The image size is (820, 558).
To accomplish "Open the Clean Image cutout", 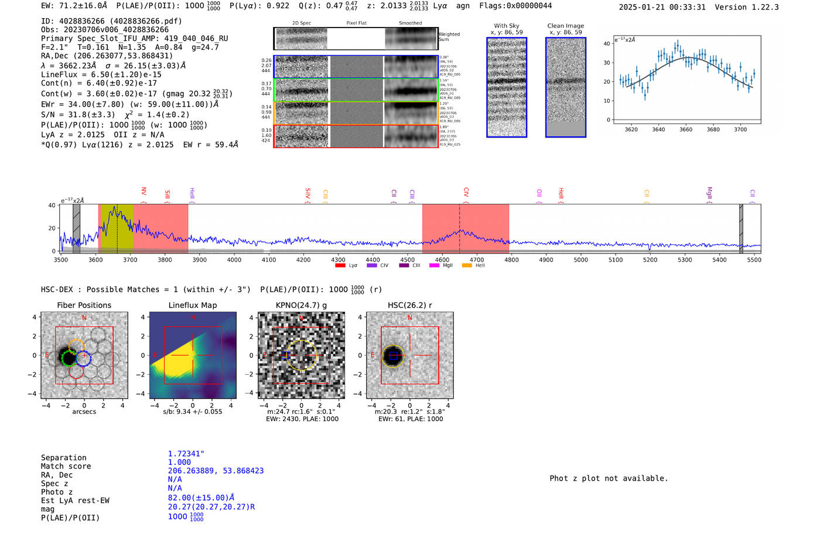I will point(566,87).
